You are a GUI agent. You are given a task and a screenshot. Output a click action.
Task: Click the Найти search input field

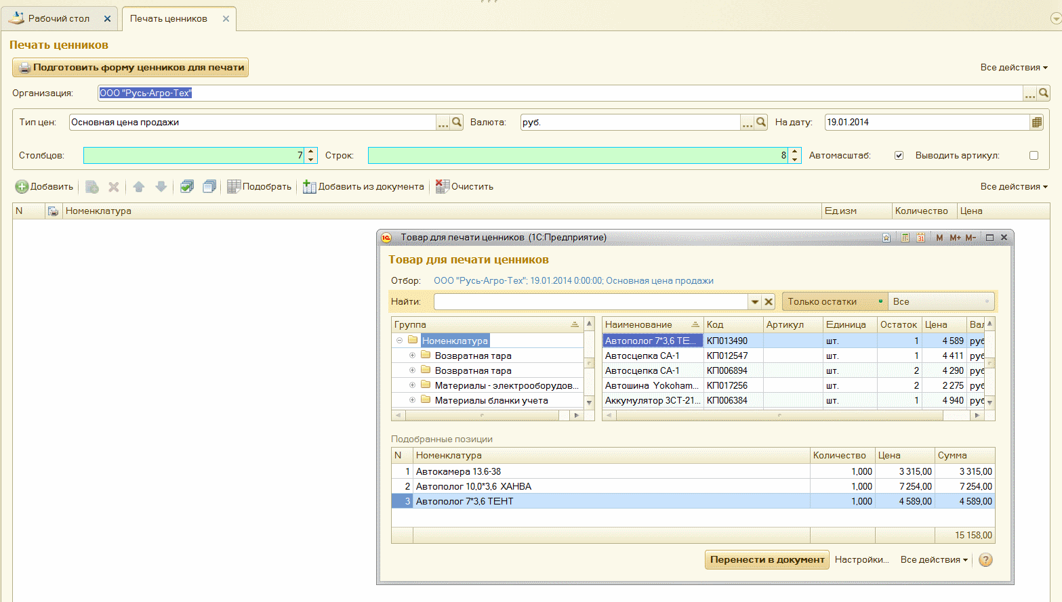(591, 302)
